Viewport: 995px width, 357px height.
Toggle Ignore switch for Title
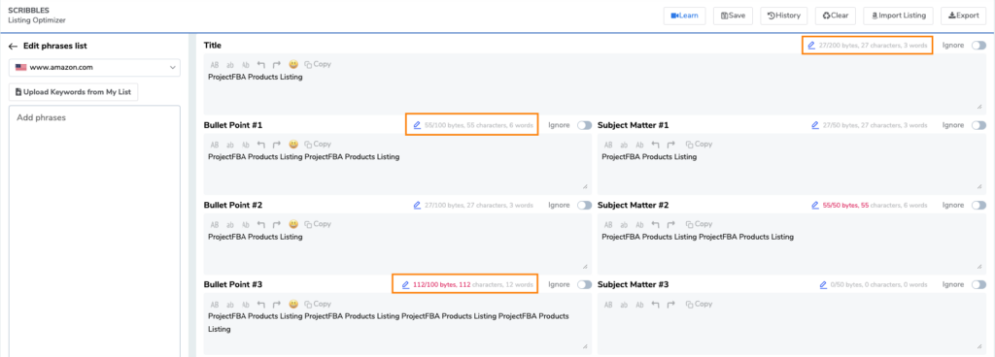pos(979,45)
